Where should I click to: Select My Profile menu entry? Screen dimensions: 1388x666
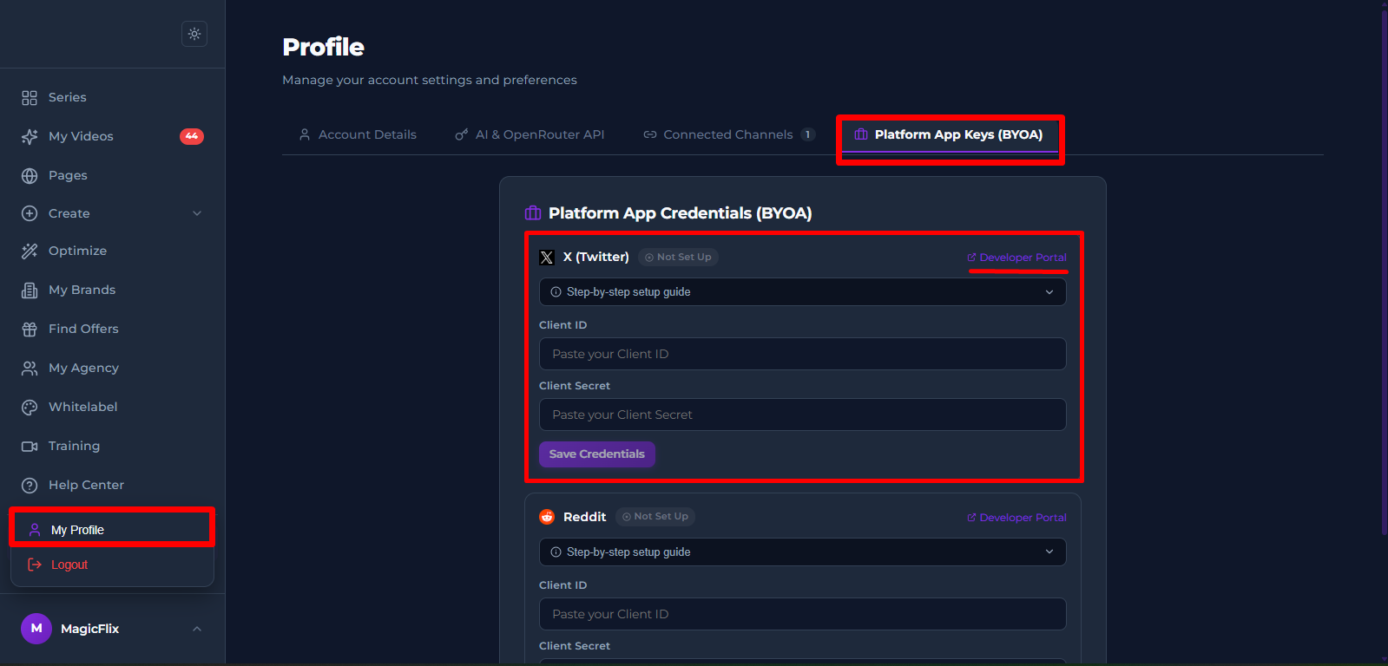[112, 530]
